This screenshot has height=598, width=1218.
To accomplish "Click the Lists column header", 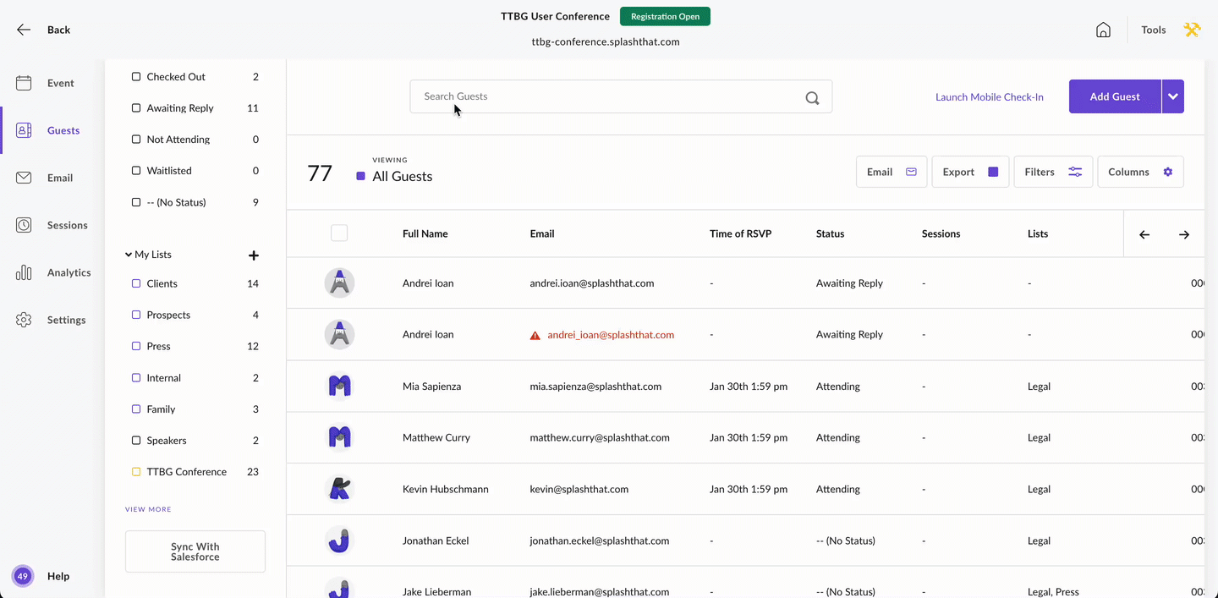I will tap(1038, 233).
